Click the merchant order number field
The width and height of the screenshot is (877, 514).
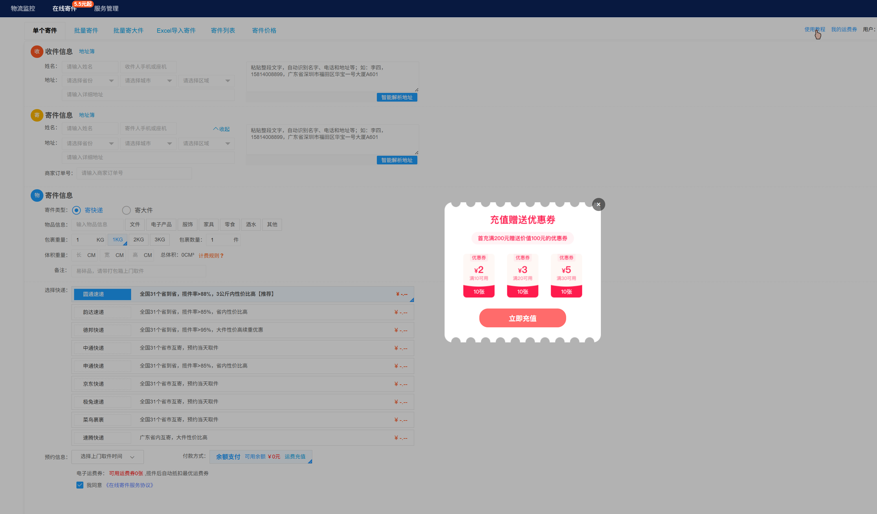(134, 173)
